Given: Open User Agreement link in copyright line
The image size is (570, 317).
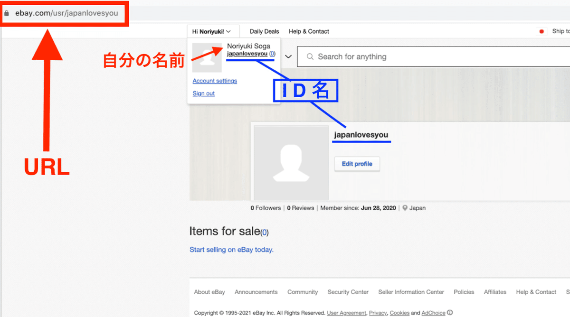Looking at the screenshot, I should pyautogui.click(x=347, y=313).
